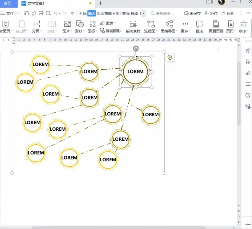The width and height of the screenshot is (252, 229).
Task: Open Docer materials (稻壳素材)
Action: point(133,27)
